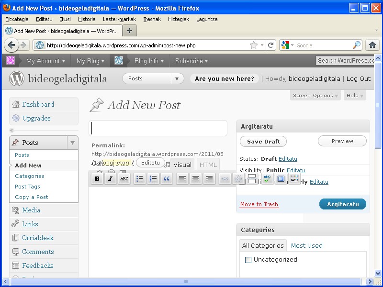Show the kitchen sink toolbar row
383x287 pixels.
click(x=294, y=178)
